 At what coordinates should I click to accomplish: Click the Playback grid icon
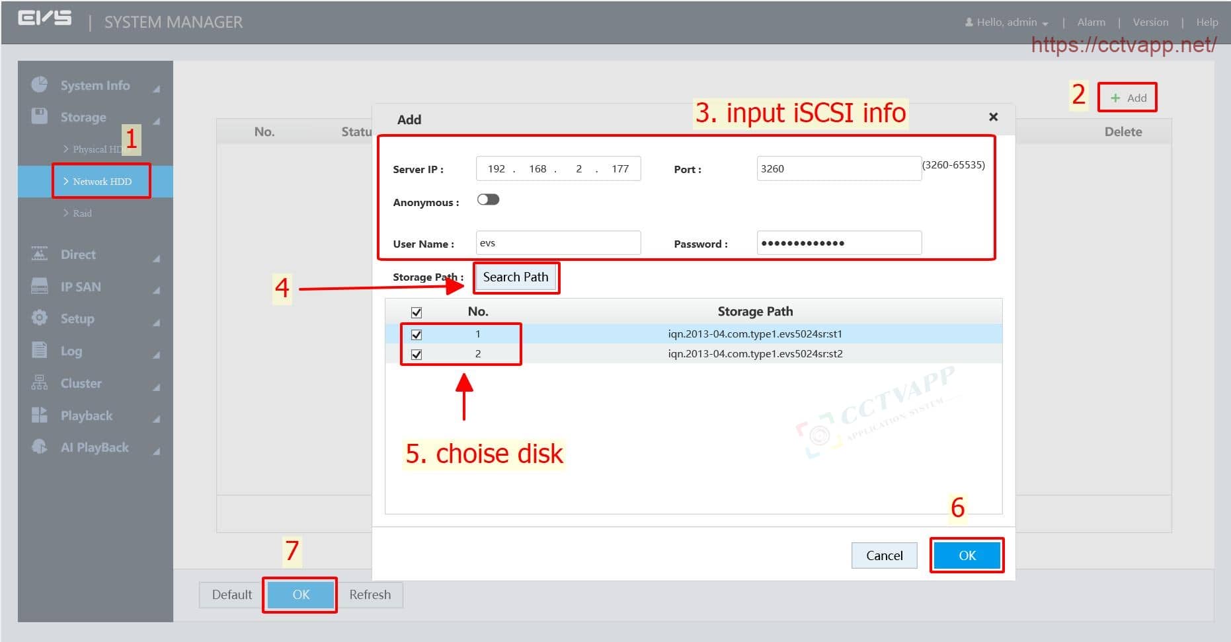pyautogui.click(x=40, y=415)
